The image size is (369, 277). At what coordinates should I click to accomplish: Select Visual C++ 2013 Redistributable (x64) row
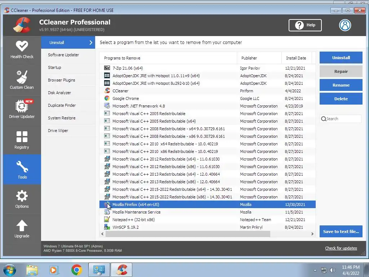pos(207,174)
